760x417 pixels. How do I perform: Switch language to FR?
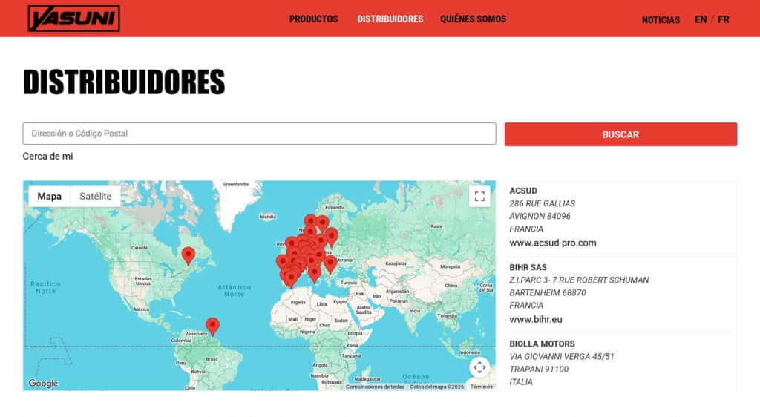click(x=724, y=20)
